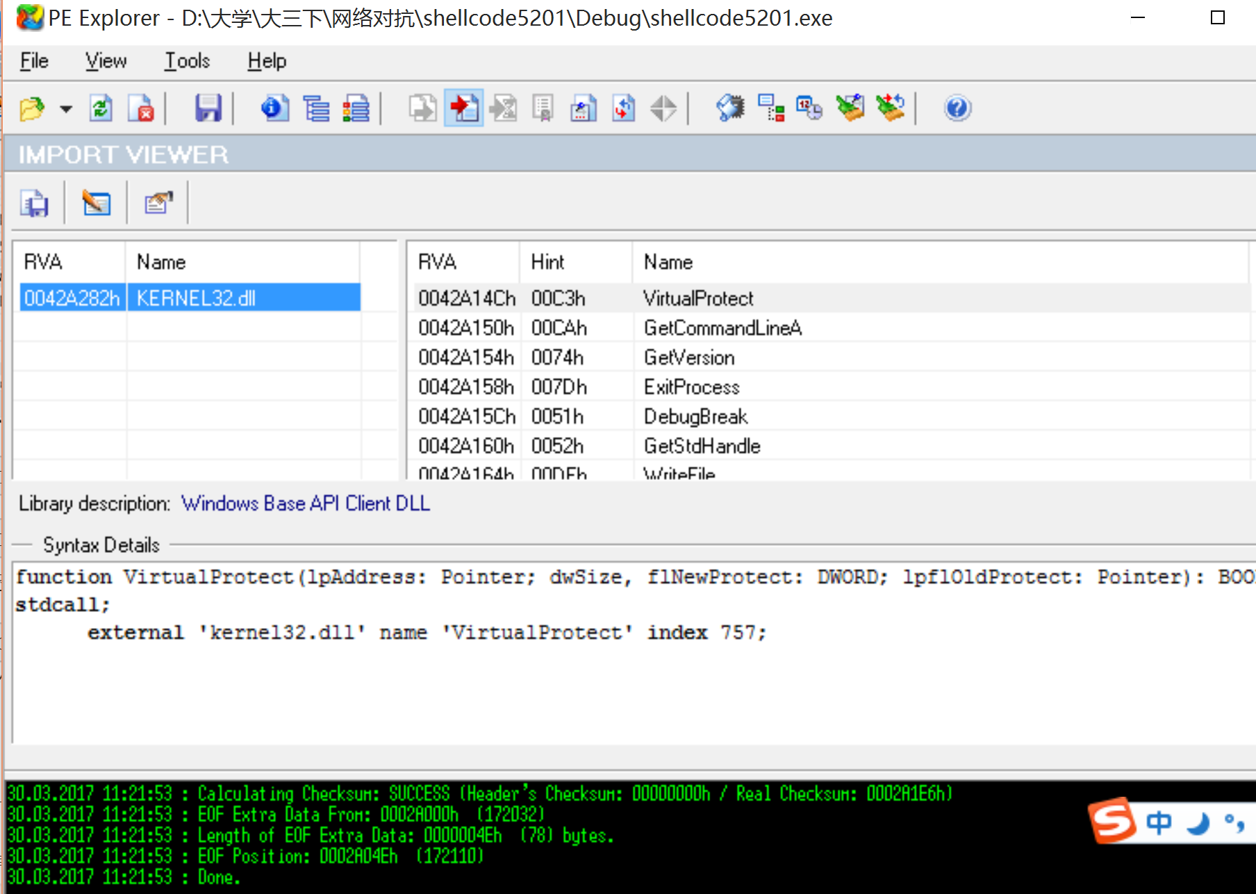Open the View menu

point(106,61)
